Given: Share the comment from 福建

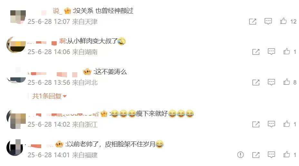Looking at the screenshot, I should click(x=256, y=155).
